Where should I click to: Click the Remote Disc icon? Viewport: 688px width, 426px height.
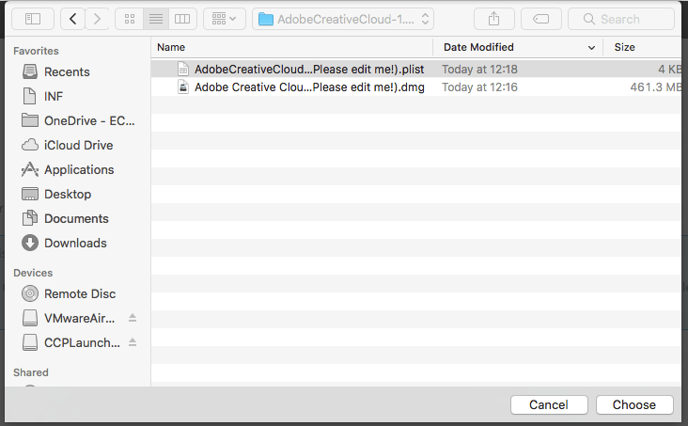pyautogui.click(x=30, y=293)
